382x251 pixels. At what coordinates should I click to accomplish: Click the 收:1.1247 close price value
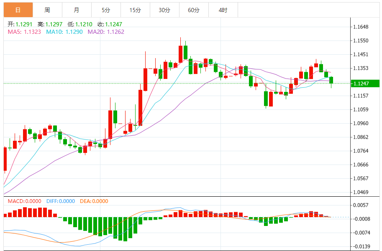pos(110,24)
